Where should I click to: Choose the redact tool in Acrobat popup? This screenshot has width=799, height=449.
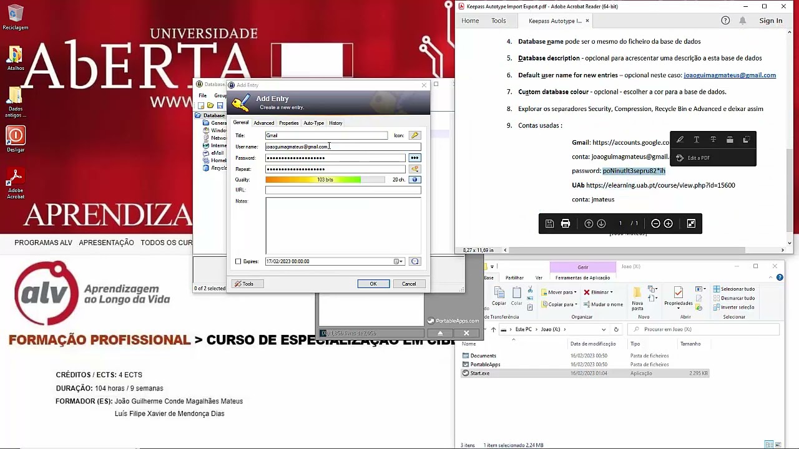pyautogui.click(x=730, y=140)
